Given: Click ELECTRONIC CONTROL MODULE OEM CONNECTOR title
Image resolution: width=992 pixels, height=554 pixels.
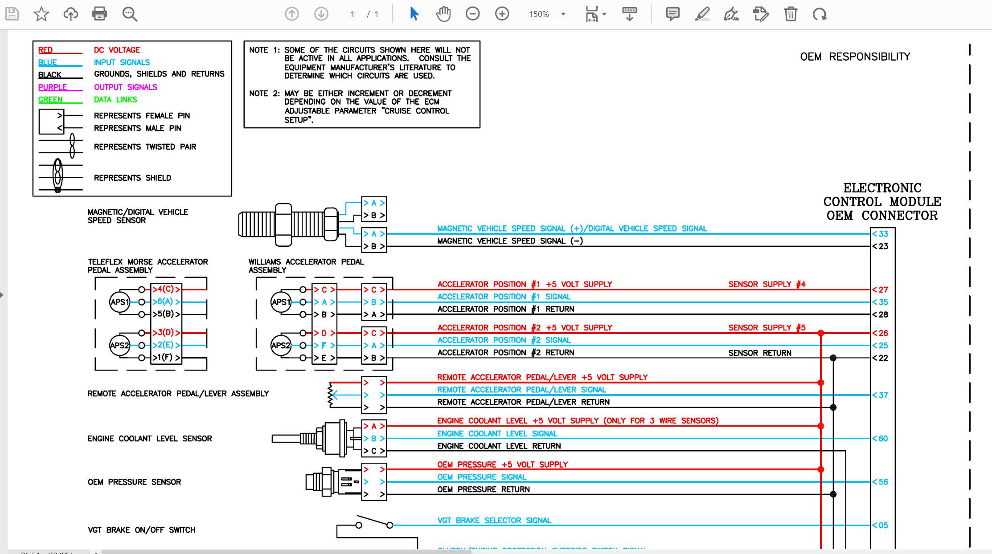Looking at the screenshot, I should tap(882, 202).
